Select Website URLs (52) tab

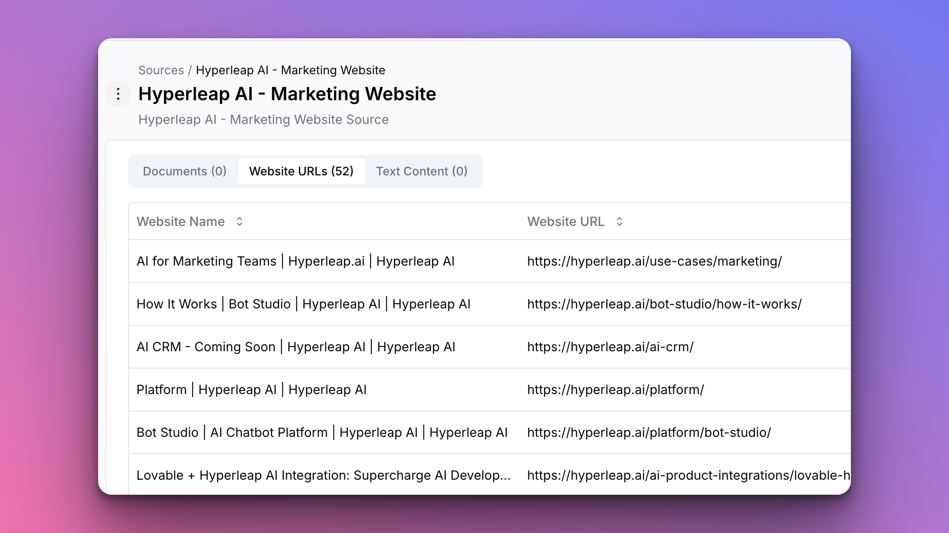(301, 171)
